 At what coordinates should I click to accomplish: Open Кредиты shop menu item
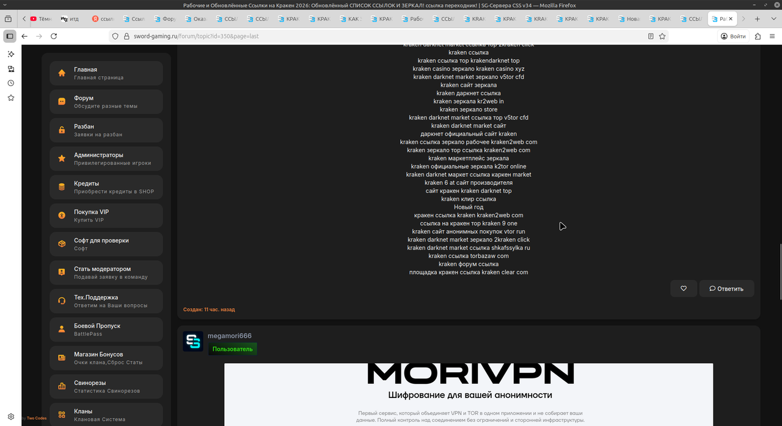tap(106, 187)
